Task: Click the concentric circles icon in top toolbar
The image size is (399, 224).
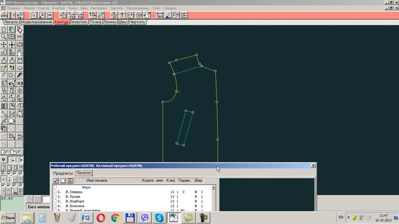Action: click(x=138, y=15)
